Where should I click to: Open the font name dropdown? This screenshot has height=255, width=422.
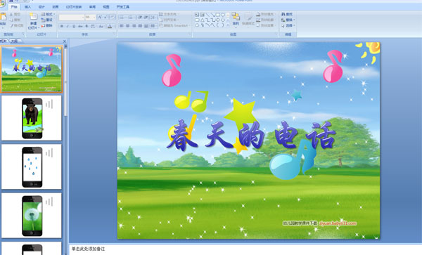(82, 18)
